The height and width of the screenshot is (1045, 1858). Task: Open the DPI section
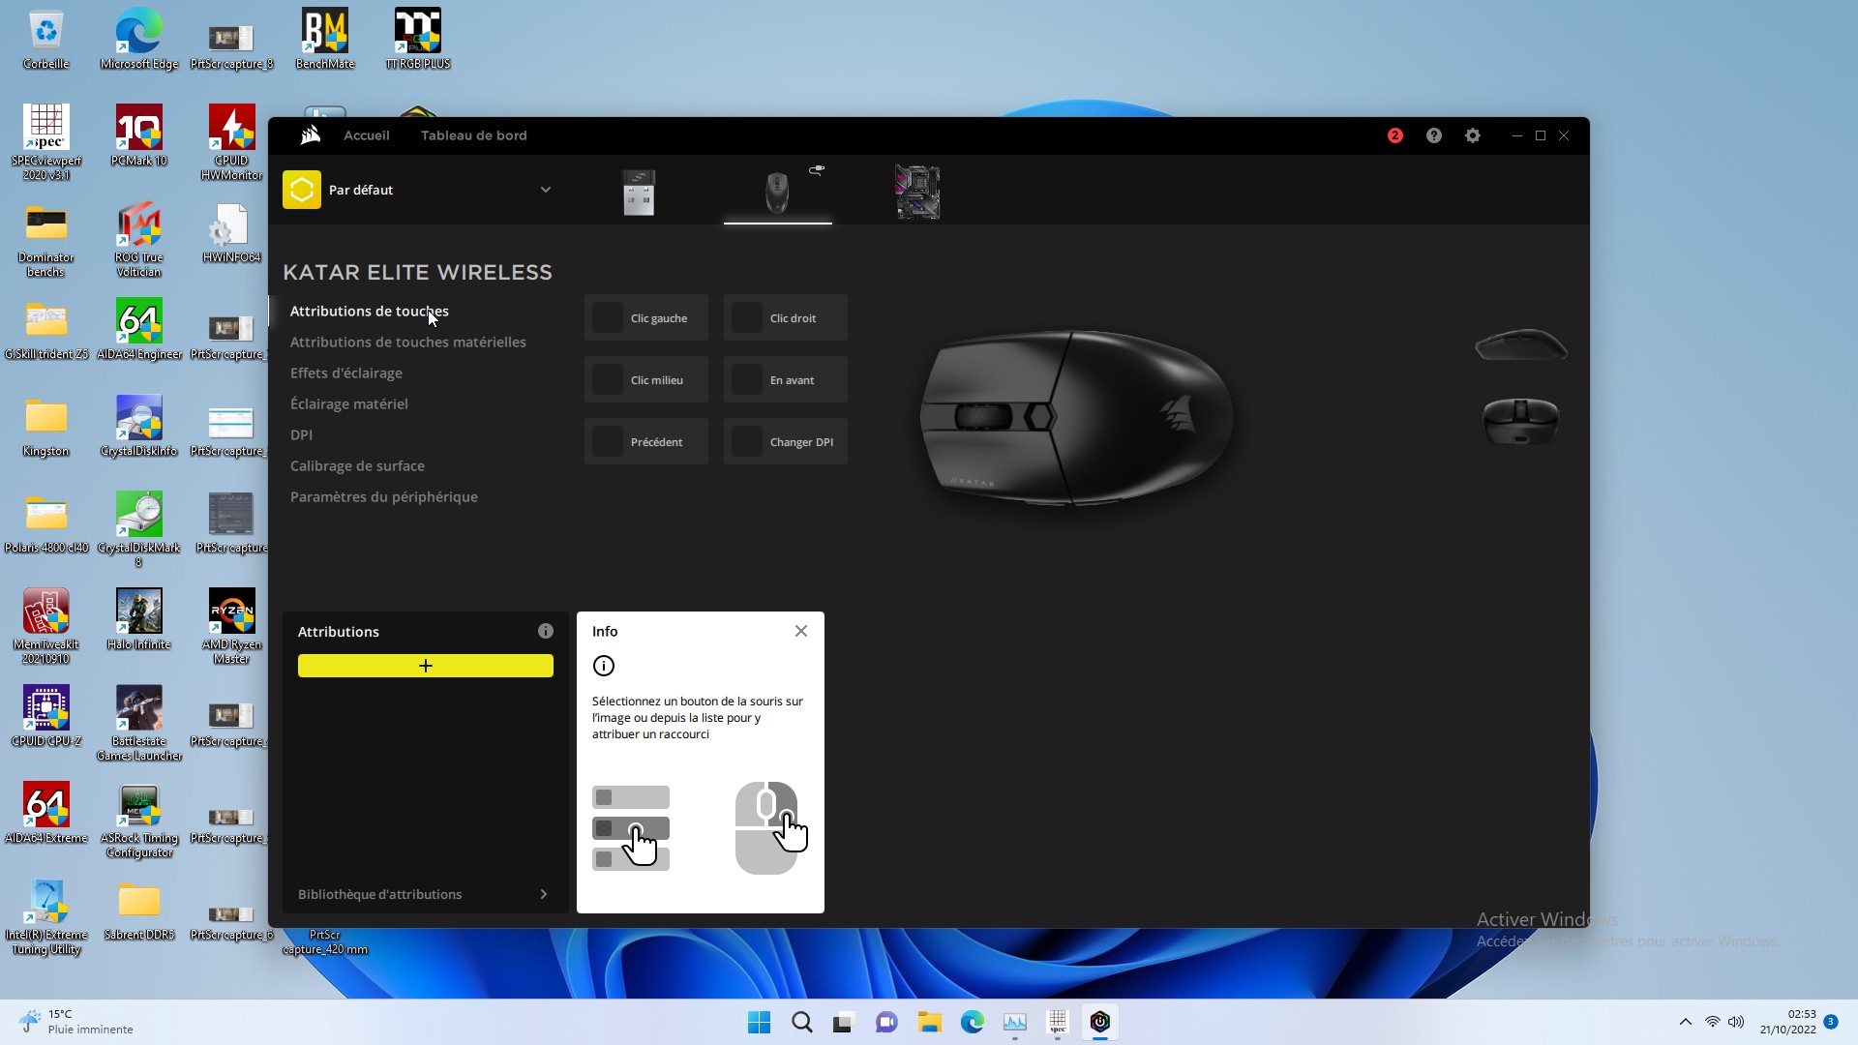click(x=301, y=434)
